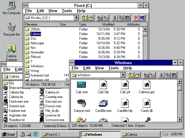This screenshot has height=138, width=185.
Task: Select the Netscape folder row
Action: (84, 43)
